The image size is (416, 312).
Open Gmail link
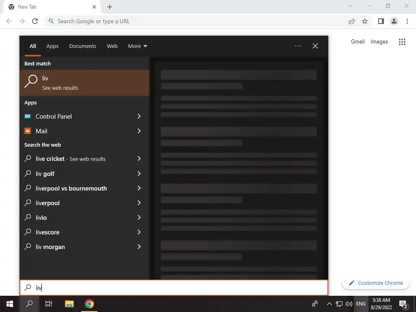(357, 42)
